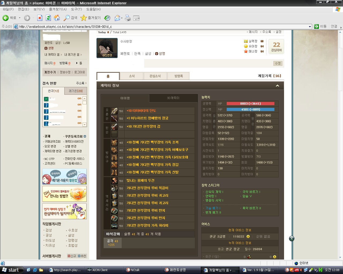Open the 방명록 tab
This screenshot has width=343, height=274.
coord(178,76)
